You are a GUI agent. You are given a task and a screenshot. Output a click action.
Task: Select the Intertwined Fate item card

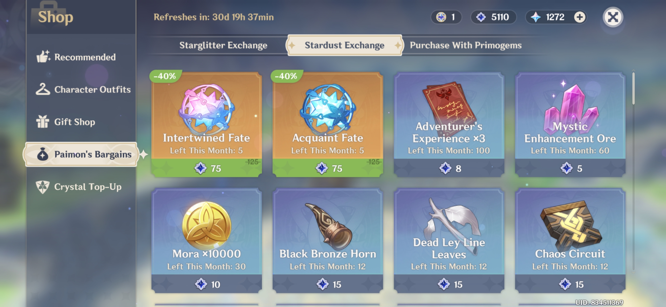(x=206, y=124)
